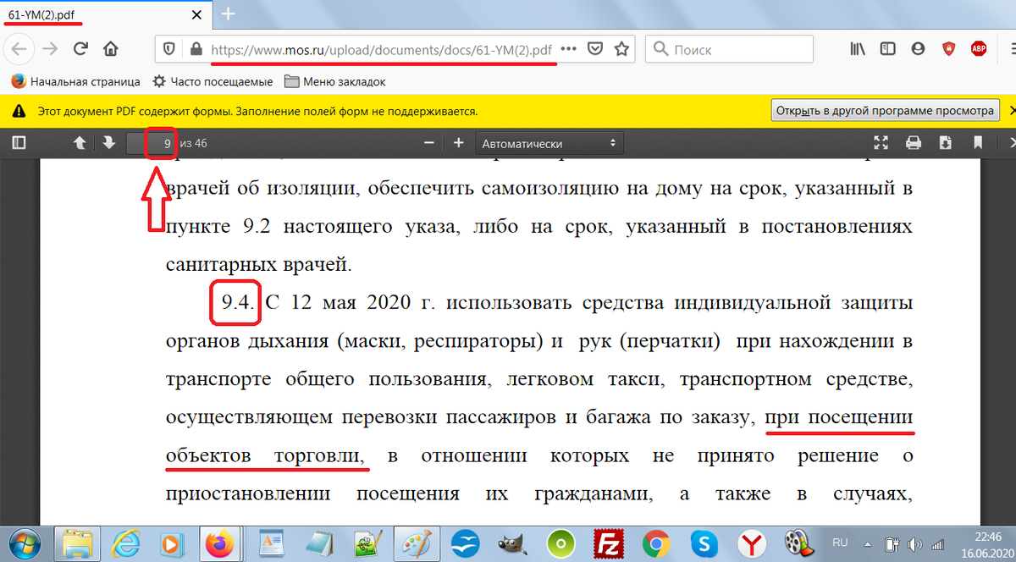The width and height of the screenshot is (1016, 562).
Task: Download the 61-YM(2).pdf file
Action: click(x=944, y=143)
